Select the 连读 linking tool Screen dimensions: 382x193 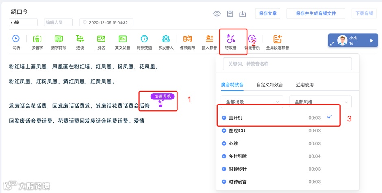80,42
